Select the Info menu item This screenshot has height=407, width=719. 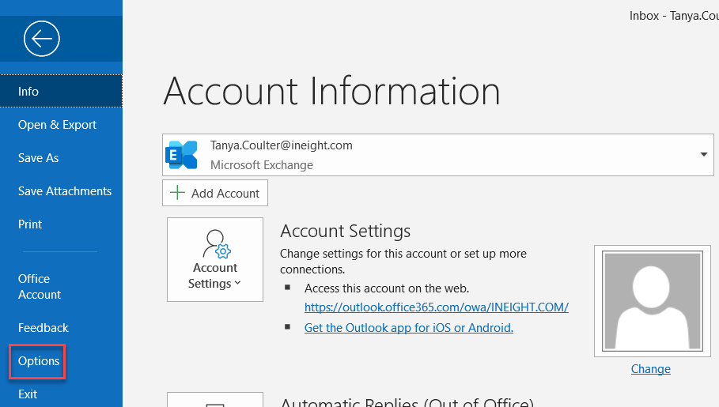click(x=61, y=91)
